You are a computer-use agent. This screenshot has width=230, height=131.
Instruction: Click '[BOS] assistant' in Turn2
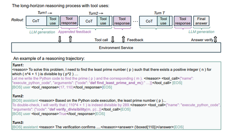click(x=25, y=101)
